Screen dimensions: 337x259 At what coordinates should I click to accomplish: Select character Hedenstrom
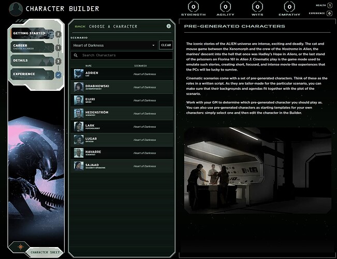click(x=122, y=113)
